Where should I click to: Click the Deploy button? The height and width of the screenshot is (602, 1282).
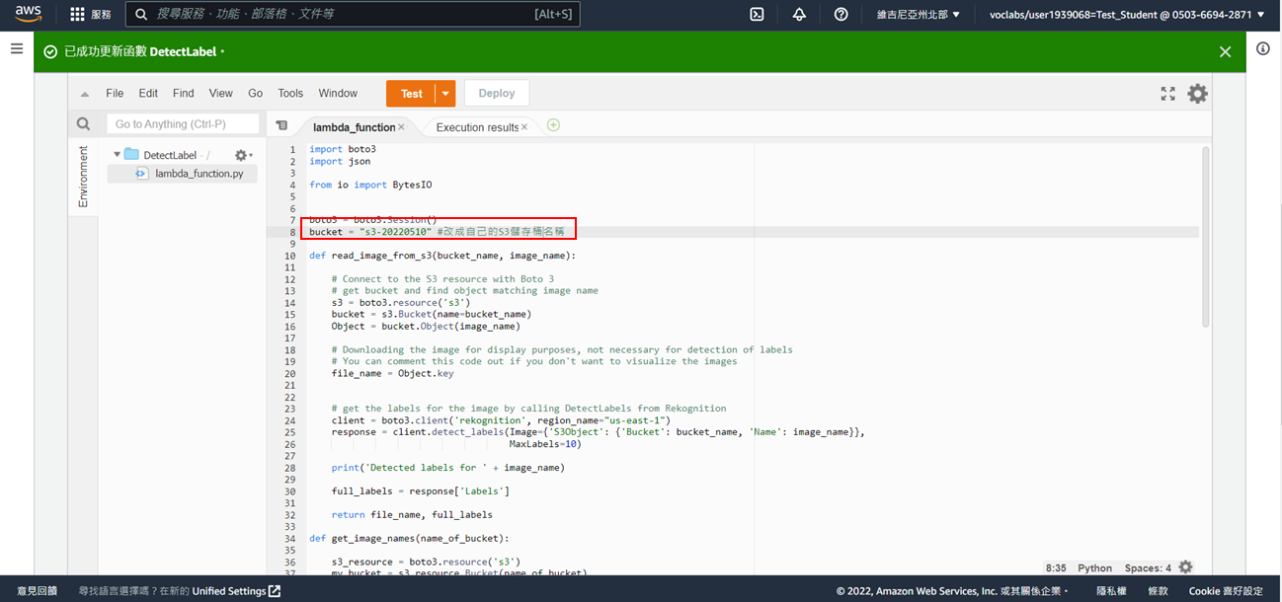point(497,94)
